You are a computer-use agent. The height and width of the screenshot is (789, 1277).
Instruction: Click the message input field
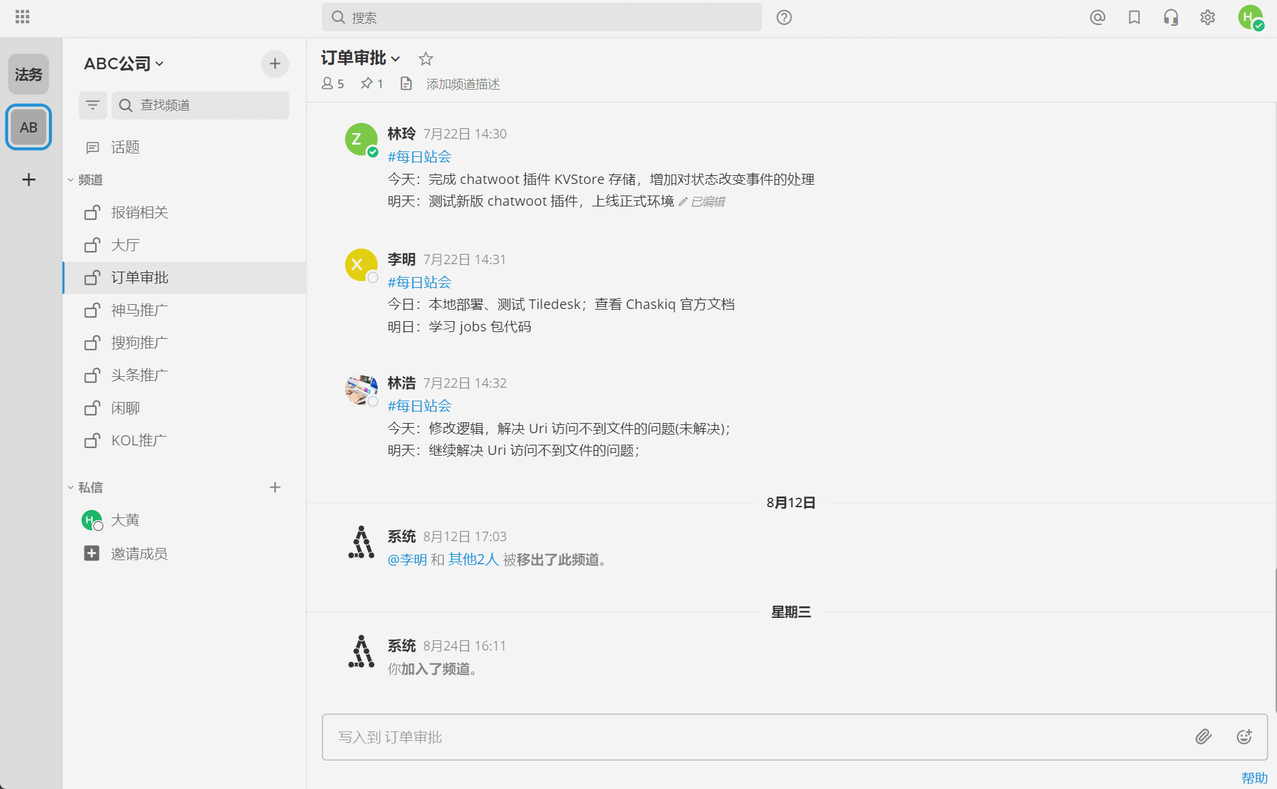pyautogui.click(x=679, y=737)
